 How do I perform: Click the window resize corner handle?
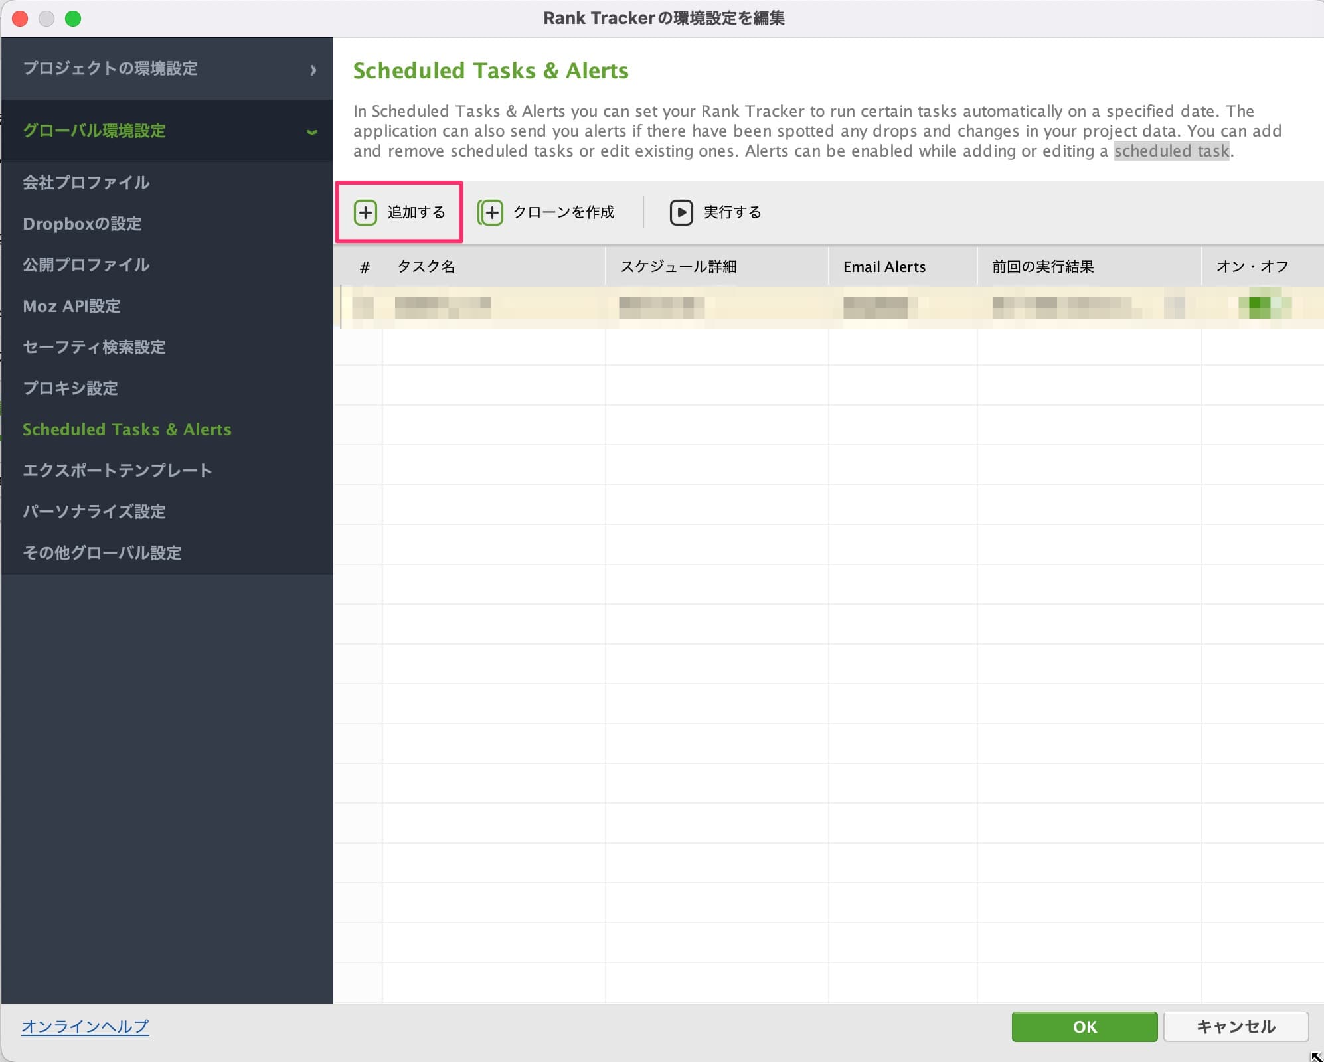pyautogui.click(x=1316, y=1055)
